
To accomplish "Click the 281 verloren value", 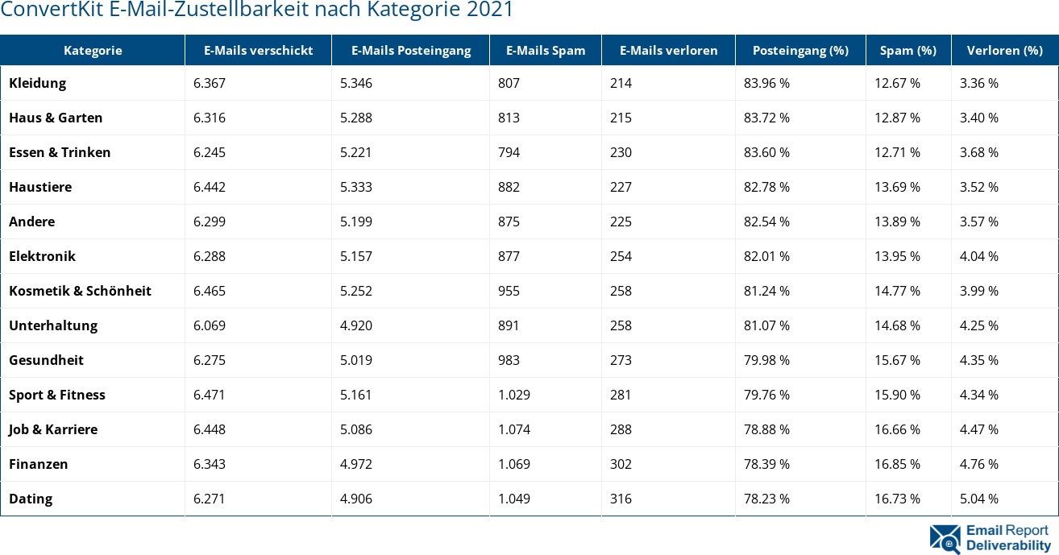I will pos(621,395).
